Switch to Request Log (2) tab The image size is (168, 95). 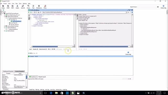(42, 77)
